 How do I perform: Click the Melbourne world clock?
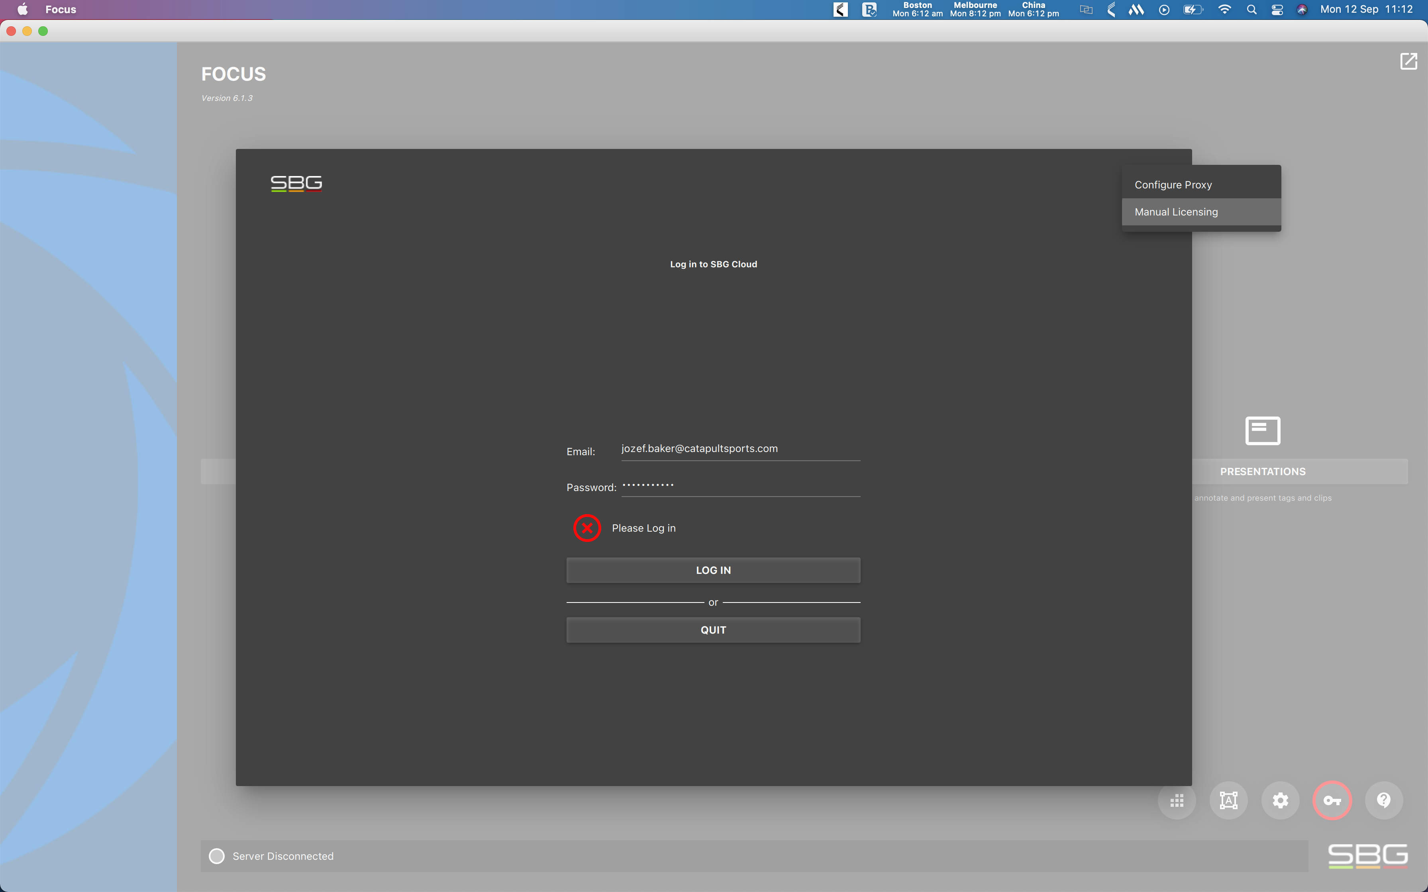pyautogui.click(x=975, y=10)
